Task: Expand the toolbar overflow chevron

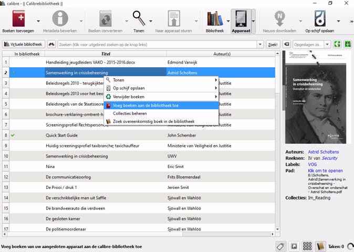Action: tap(351, 22)
